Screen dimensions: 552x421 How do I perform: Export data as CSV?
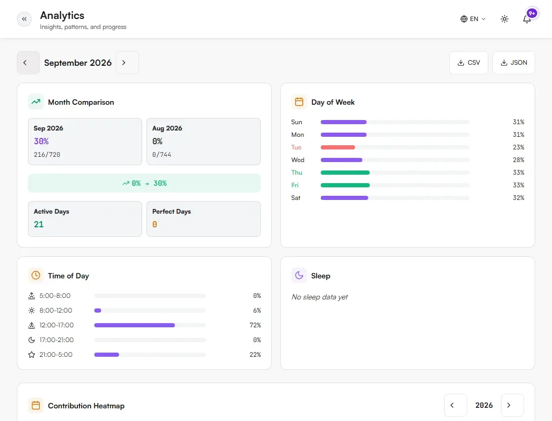point(469,63)
